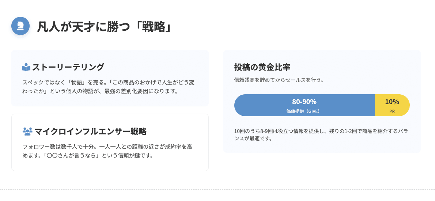Click the dashed divider line at the bottom
Screen dimensions: 435x201
coord(217,189)
